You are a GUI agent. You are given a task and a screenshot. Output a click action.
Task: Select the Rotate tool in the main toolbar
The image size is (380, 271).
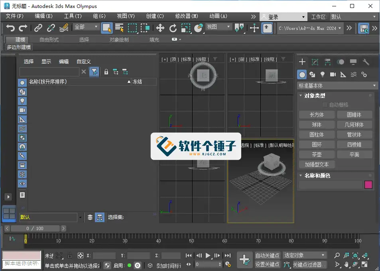(173, 28)
